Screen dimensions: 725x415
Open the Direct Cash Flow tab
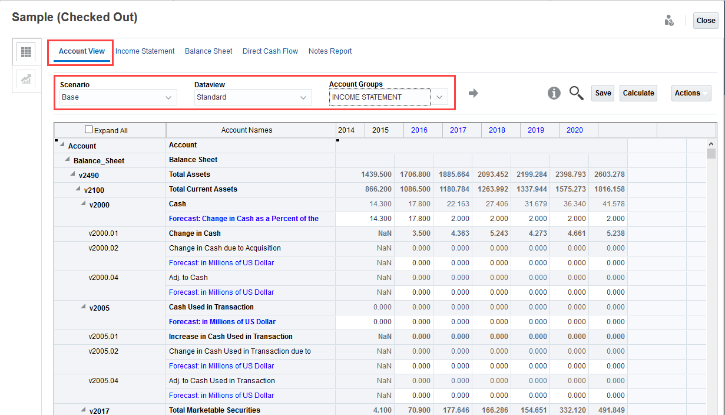pos(270,51)
